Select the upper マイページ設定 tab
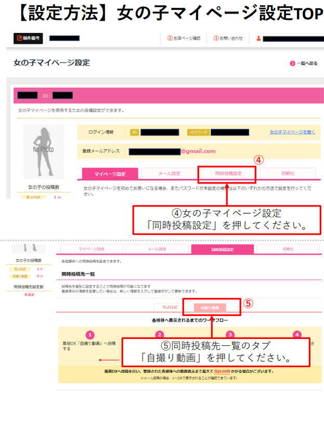Image resolution: width=324 pixels, height=424 pixels. click(x=110, y=174)
